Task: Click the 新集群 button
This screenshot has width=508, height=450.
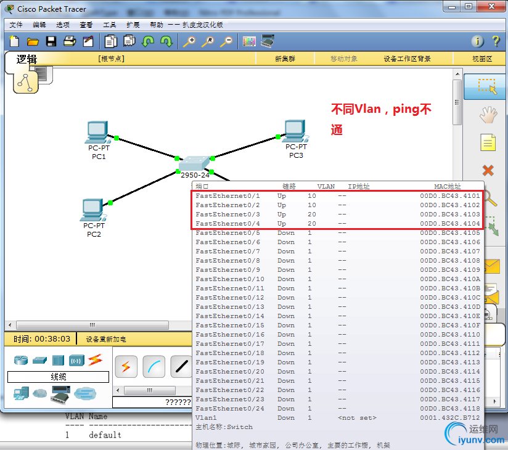Action: [x=285, y=59]
